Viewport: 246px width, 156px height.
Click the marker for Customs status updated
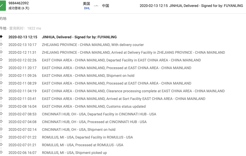point(1,106)
